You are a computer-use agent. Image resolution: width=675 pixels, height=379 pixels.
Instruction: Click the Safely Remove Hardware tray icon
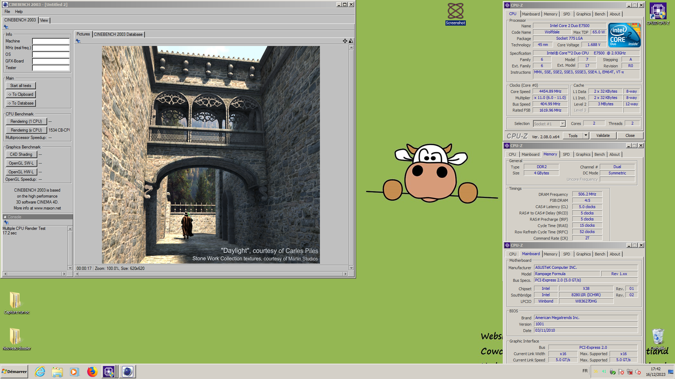point(613,372)
